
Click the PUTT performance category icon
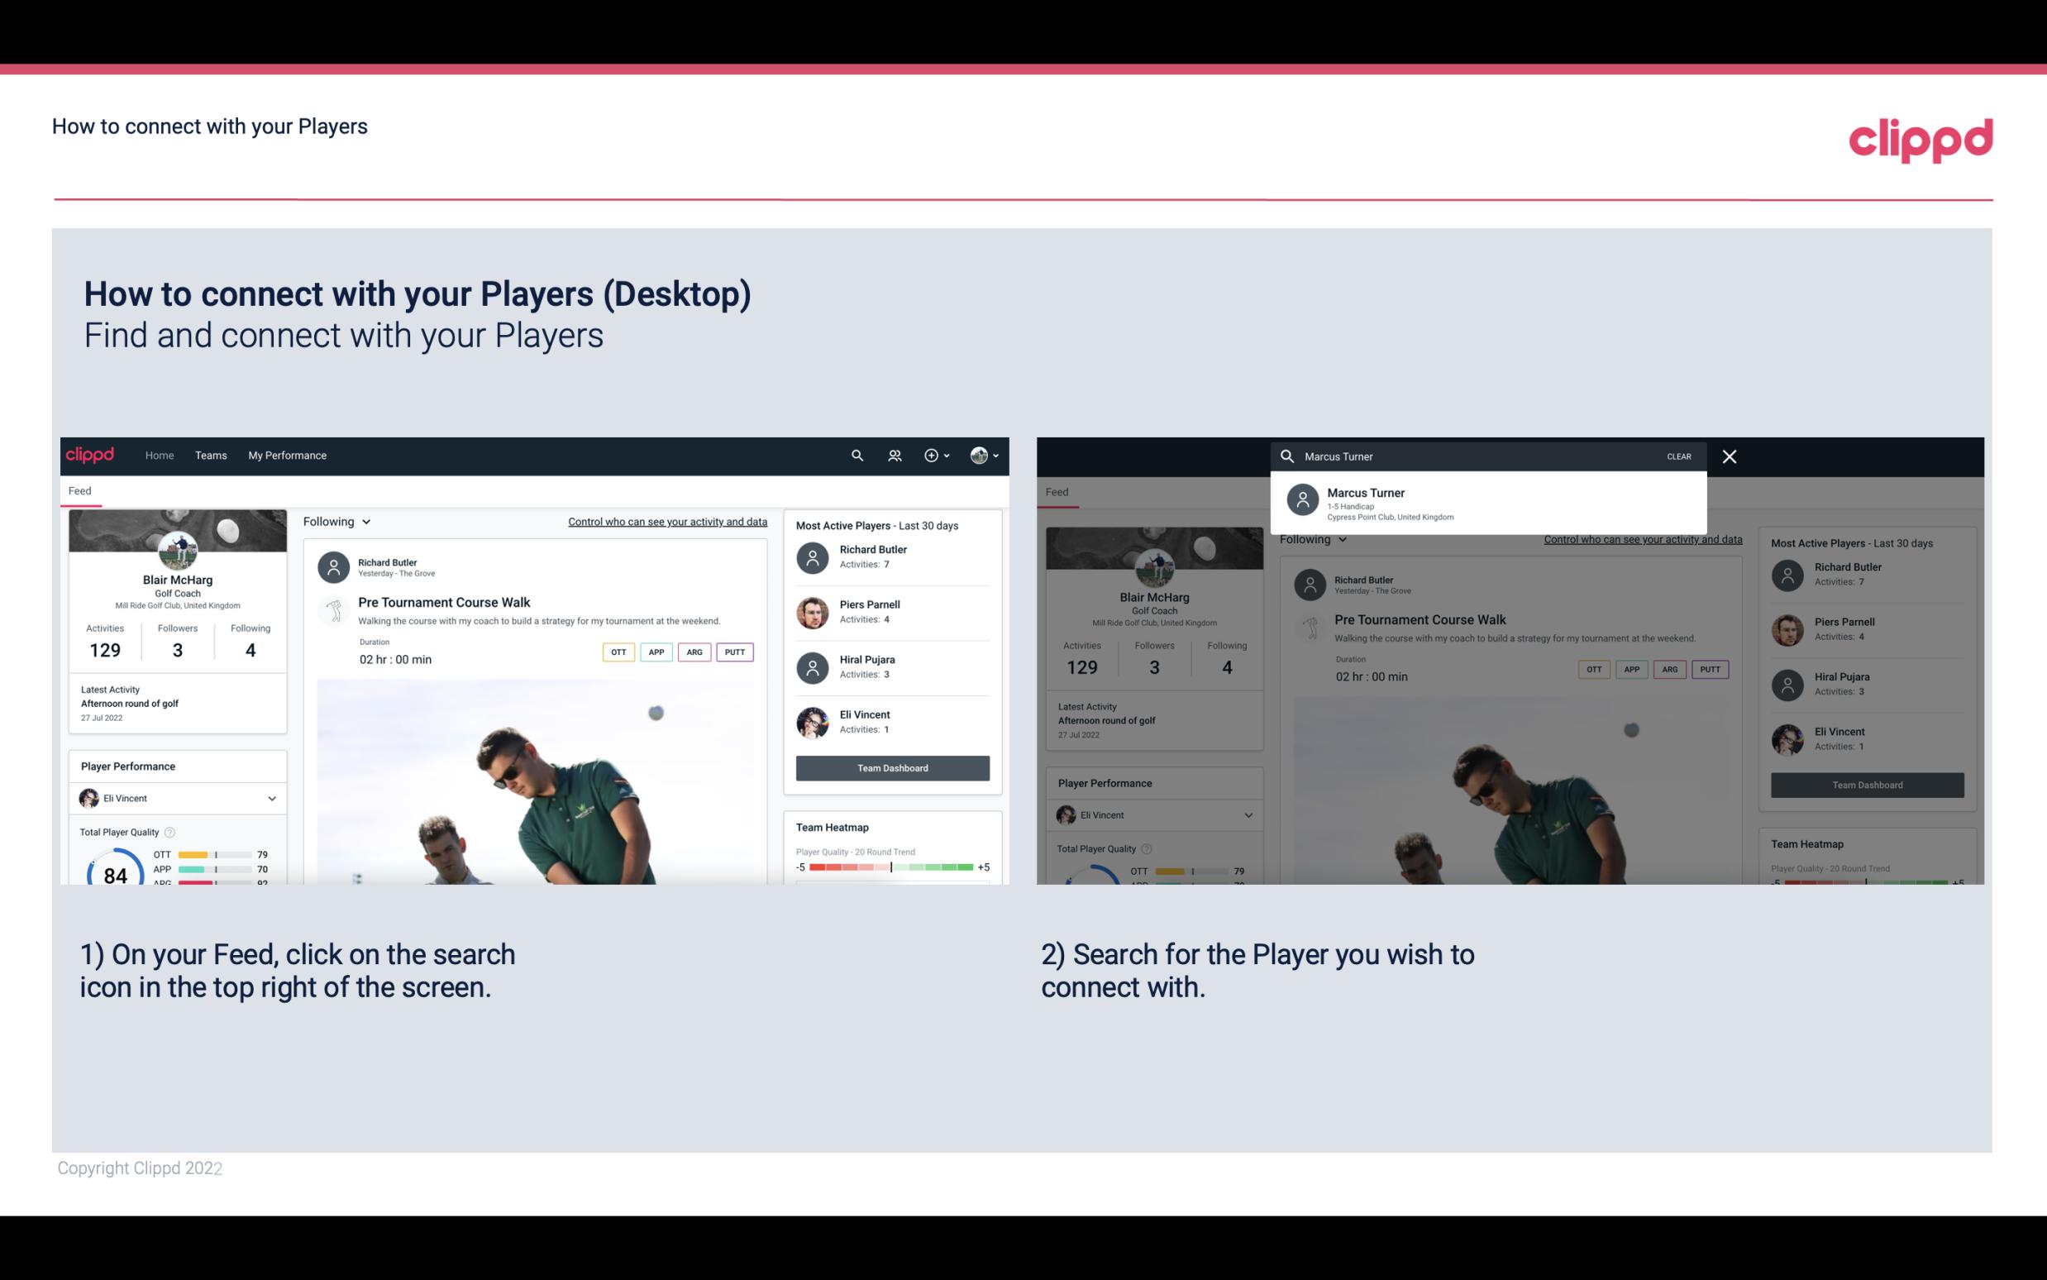click(734, 650)
